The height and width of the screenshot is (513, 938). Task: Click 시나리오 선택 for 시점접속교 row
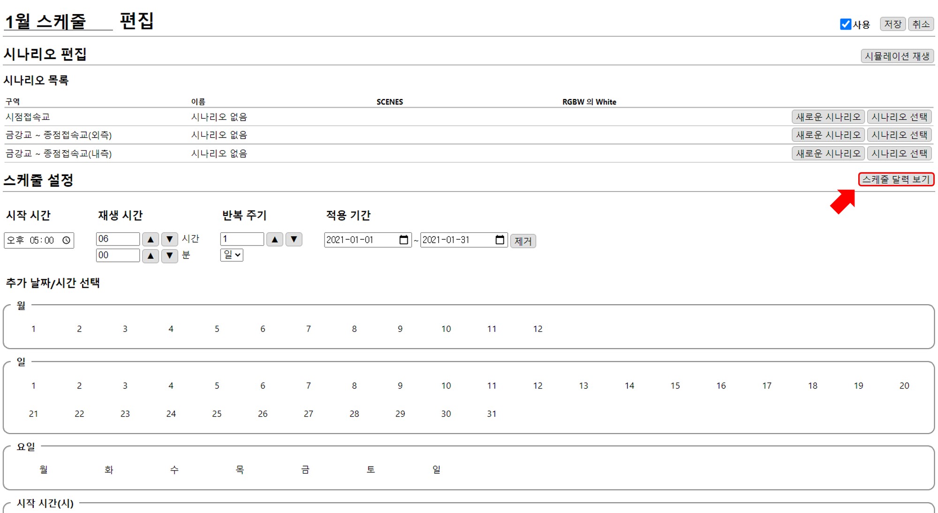click(x=900, y=117)
